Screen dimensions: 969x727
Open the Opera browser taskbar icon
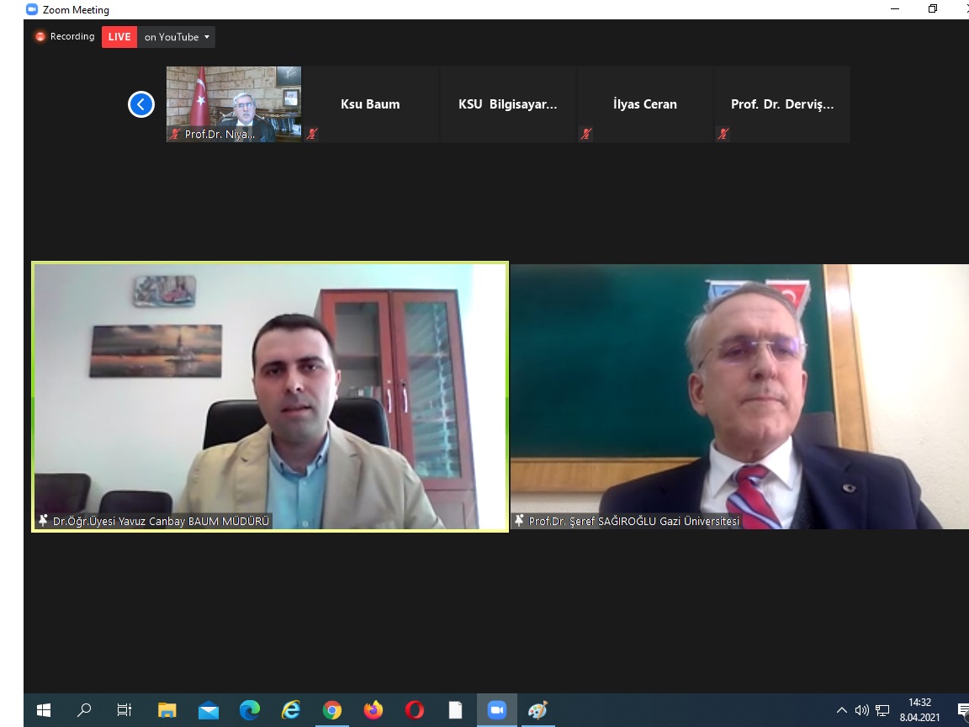pos(415,710)
